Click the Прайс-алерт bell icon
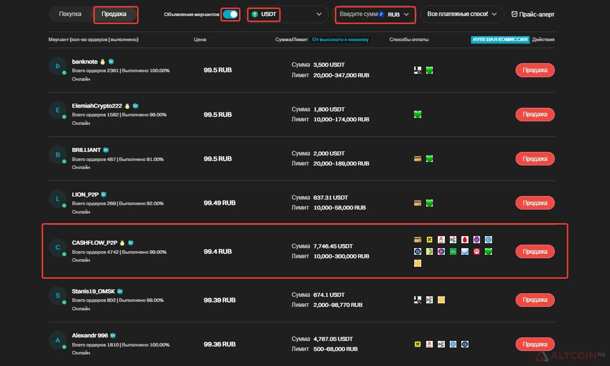Image resolution: width=610 pixels, height=366 pixels. pyautogui.click(x=514, y=14)
